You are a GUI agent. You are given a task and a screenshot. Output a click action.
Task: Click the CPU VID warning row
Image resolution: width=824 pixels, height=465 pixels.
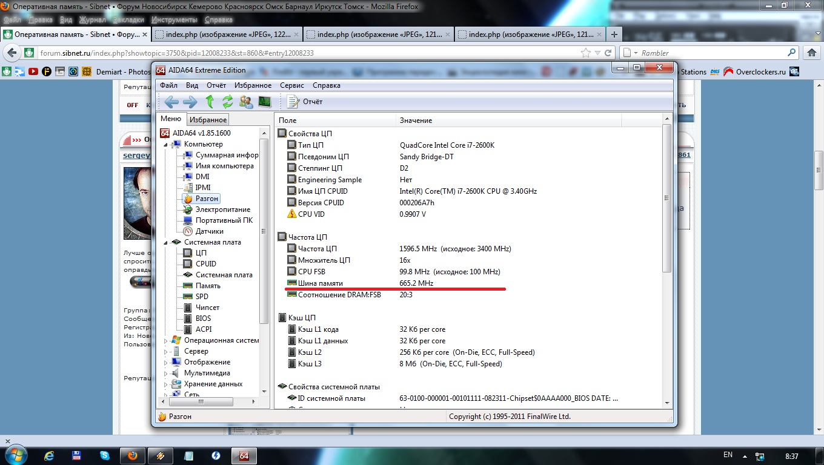[468, 214]
